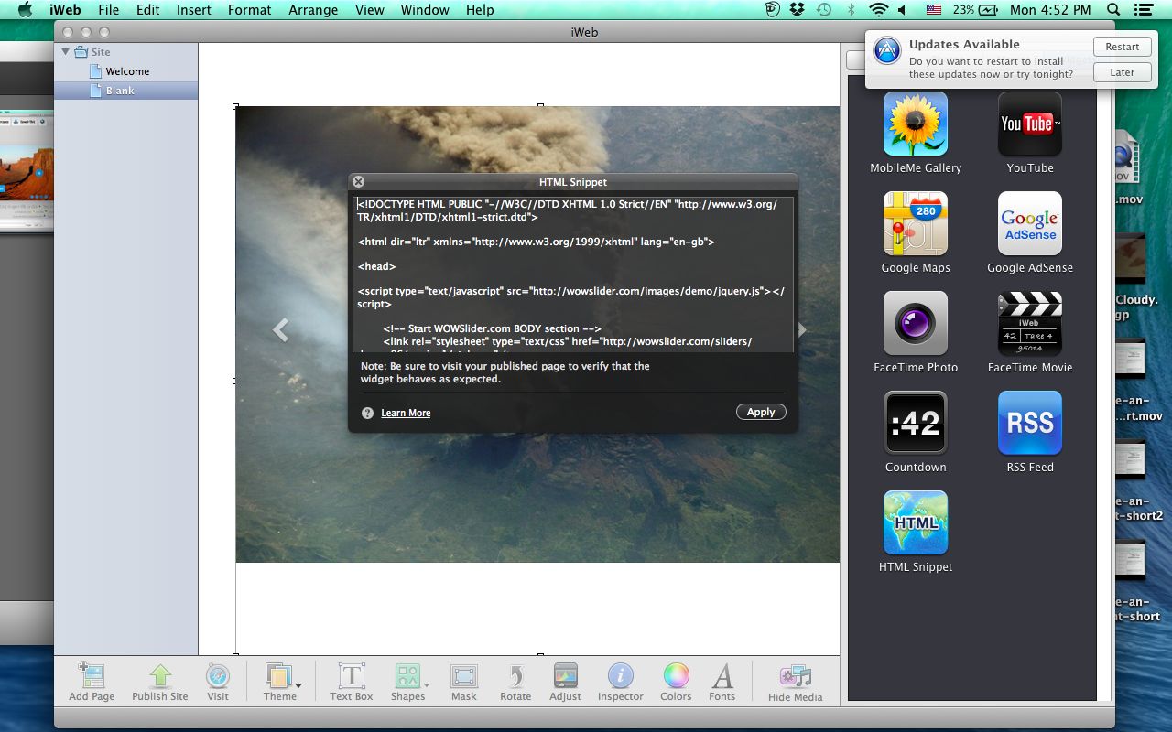Viewport: 1172px width, 732px height.
Task: Open the Theme dropdown arrow
Action: (298, 685)
